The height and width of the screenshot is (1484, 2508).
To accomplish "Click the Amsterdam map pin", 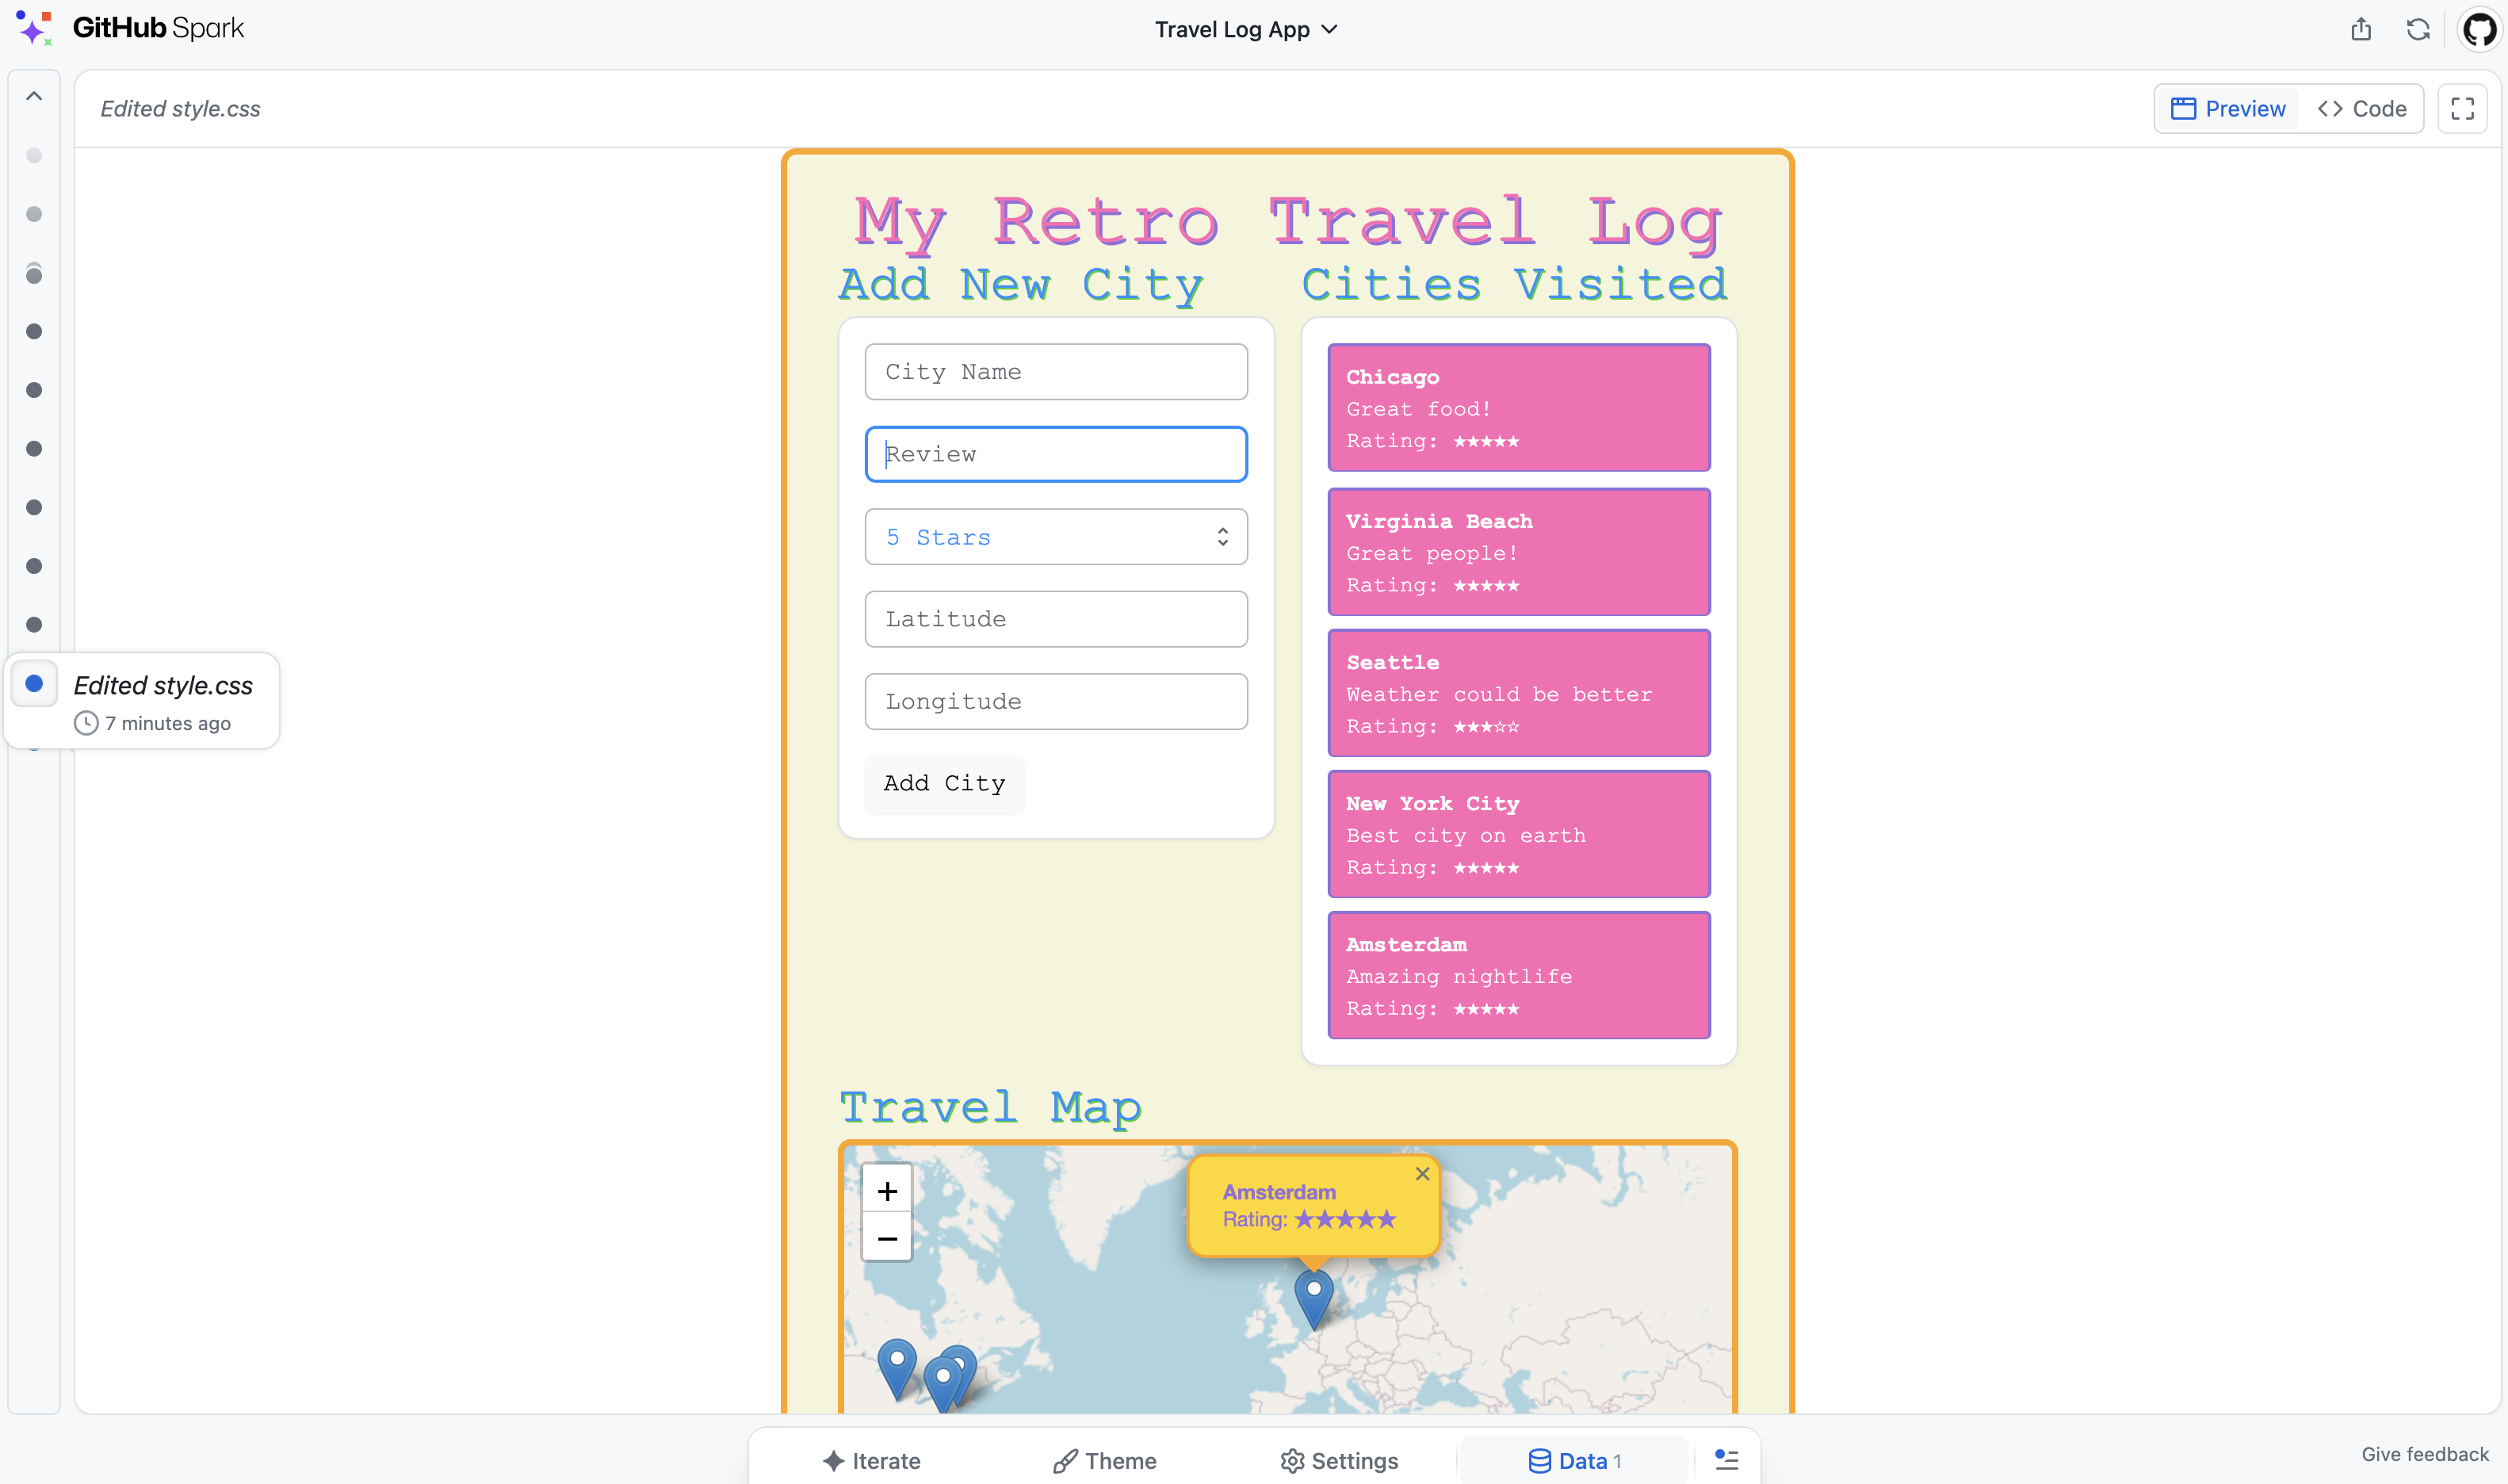I will [1313, 1299].
